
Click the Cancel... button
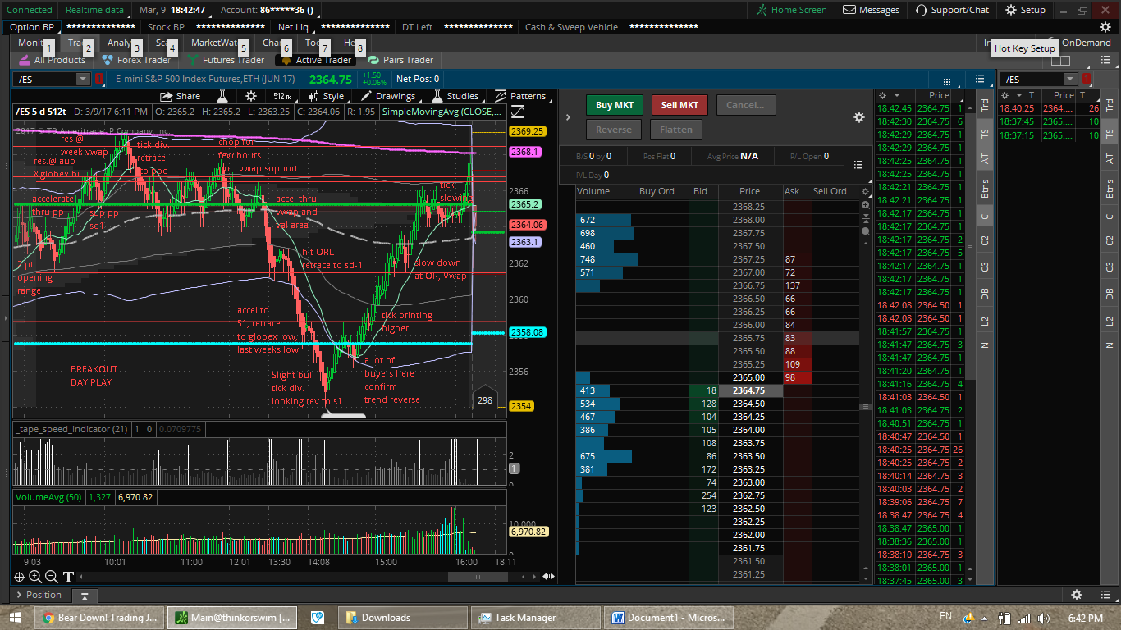click(745, 105)
